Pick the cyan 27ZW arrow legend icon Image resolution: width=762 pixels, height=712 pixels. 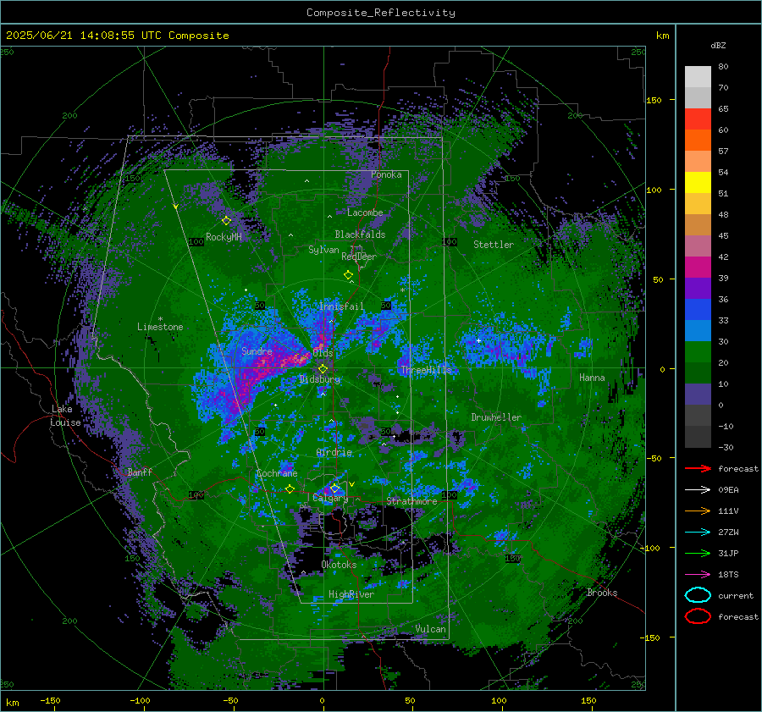[698, 533]
